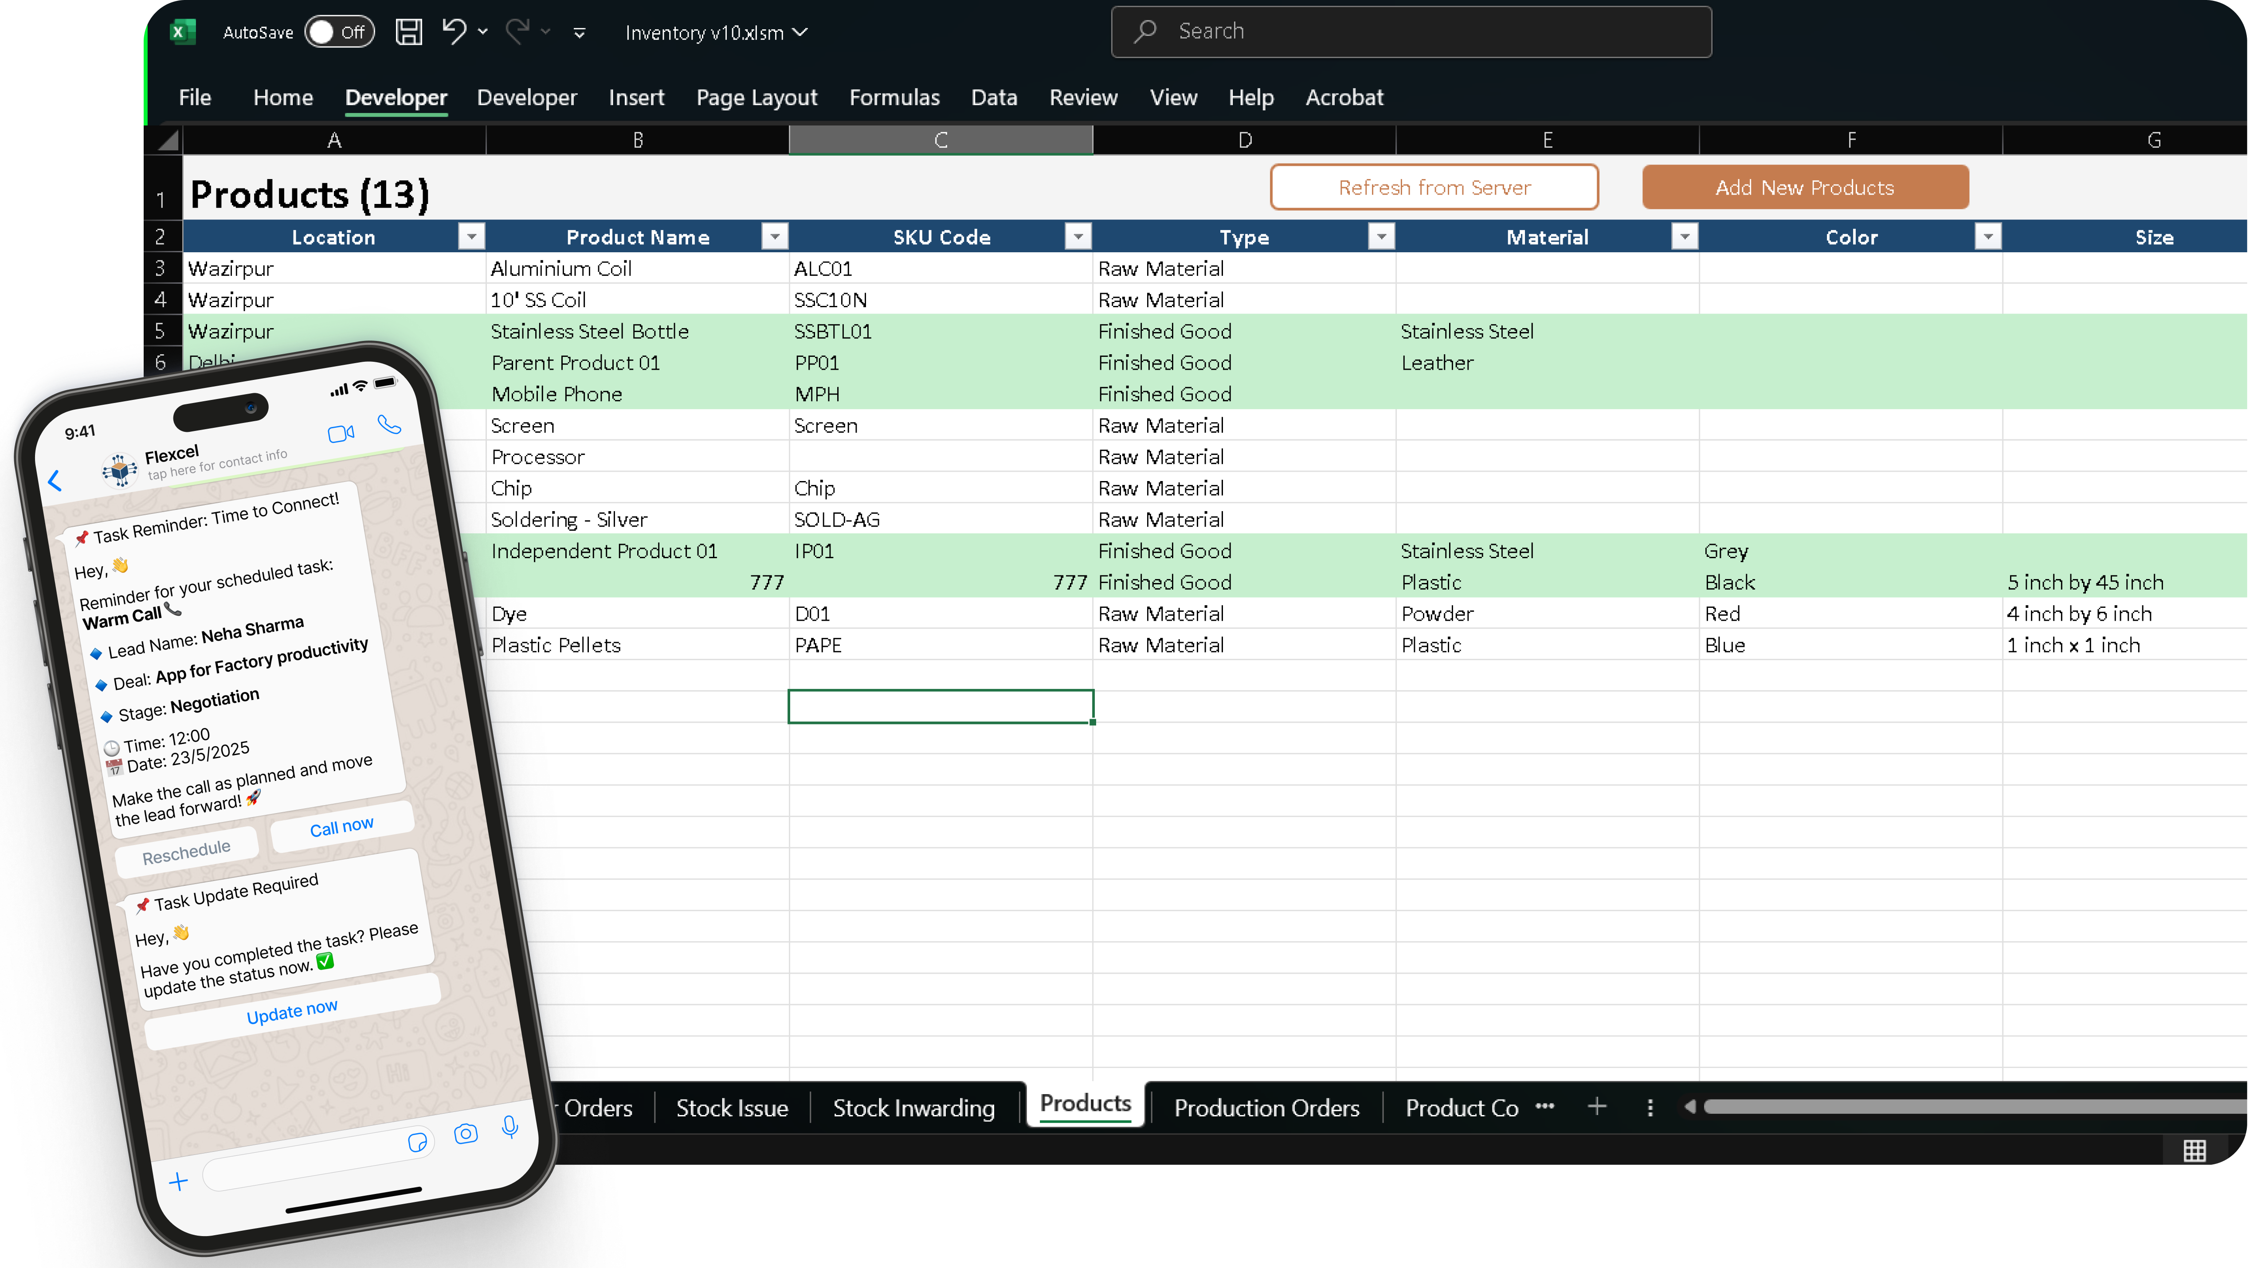This screenshot has height=1268, width=2265.
Task: Click the Refresh from Server button
Action: point(1434,187)
